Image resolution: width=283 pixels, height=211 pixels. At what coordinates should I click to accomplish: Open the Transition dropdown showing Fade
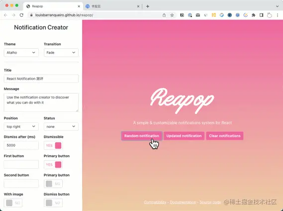(61, 53)
